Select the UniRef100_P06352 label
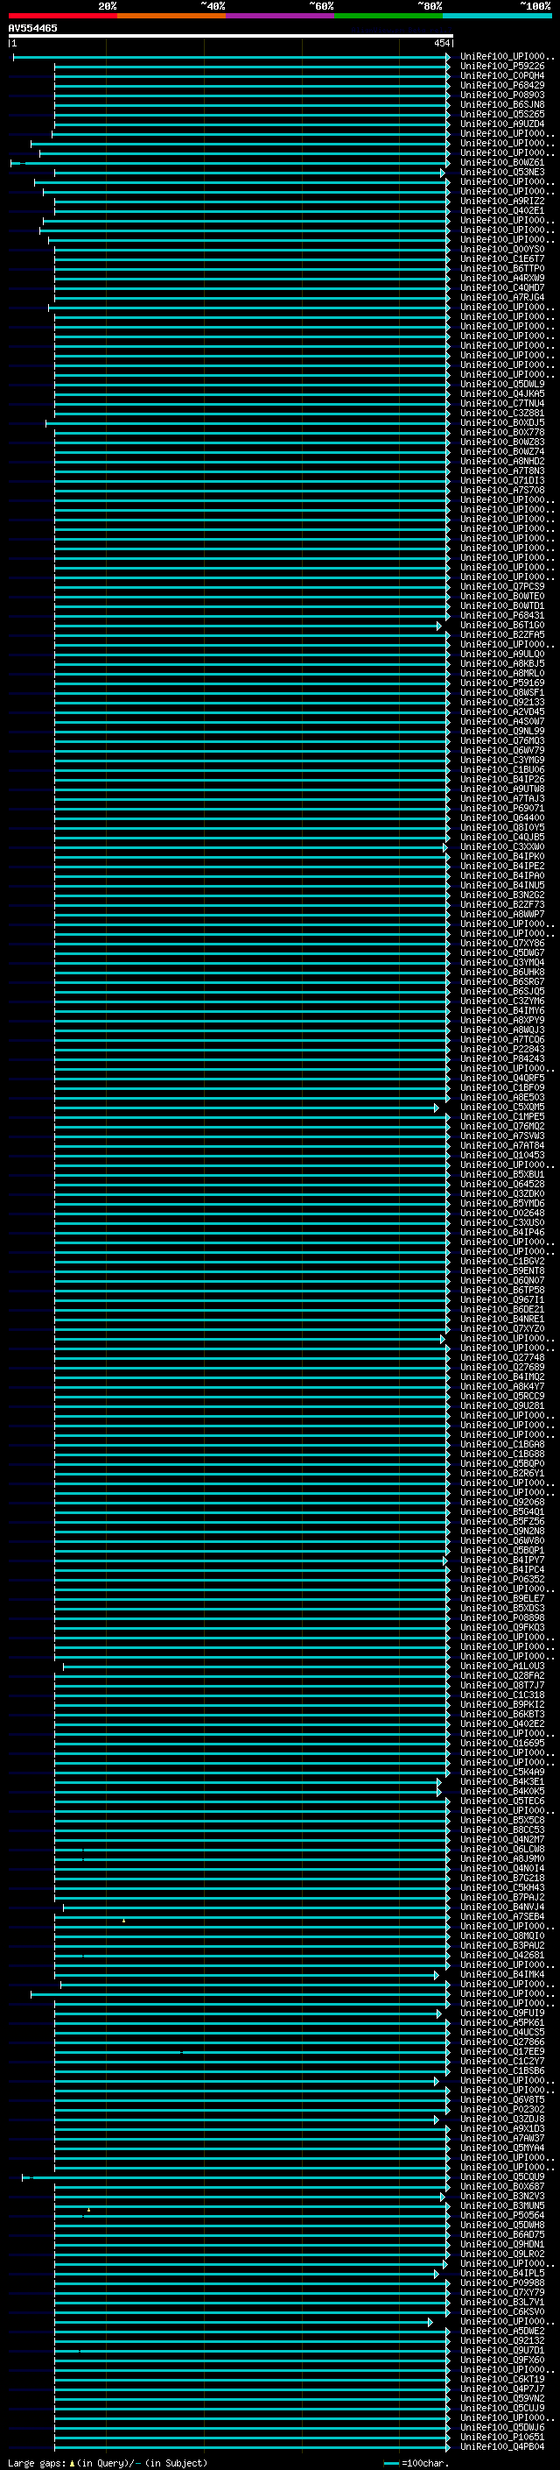The width and height of the screenshot is (560, 2470). coord(502,1579)
